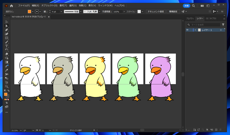Click the 共有 share button
This screenshot has height=135, width=230.
pyautogui.click(x=186, y=6)
